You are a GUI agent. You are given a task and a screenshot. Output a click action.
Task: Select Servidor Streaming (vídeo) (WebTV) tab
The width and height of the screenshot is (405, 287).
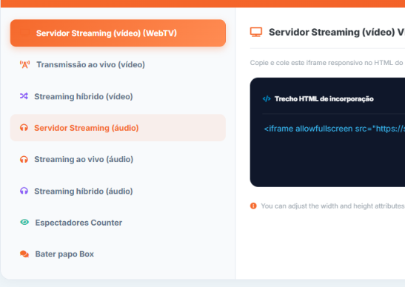(x=118, y=33)
